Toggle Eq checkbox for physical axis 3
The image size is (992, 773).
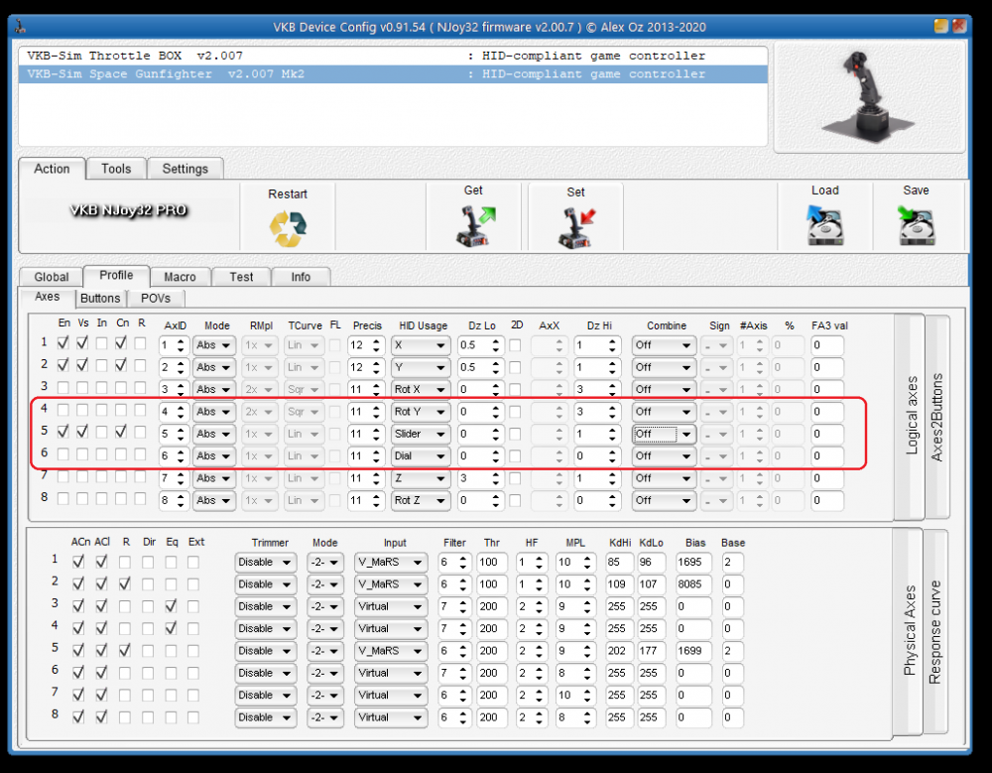171,606
